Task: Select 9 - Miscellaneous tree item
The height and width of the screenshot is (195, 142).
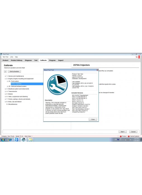Action: click(x=12, y=104)
